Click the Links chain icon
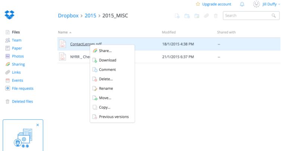 (7, 72)
